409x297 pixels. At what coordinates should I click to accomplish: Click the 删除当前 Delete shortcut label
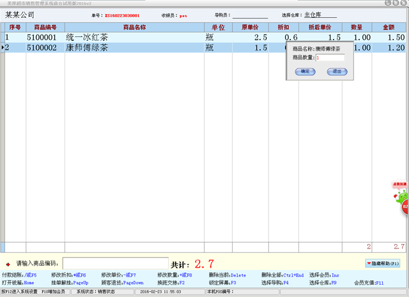click(227, 275)
